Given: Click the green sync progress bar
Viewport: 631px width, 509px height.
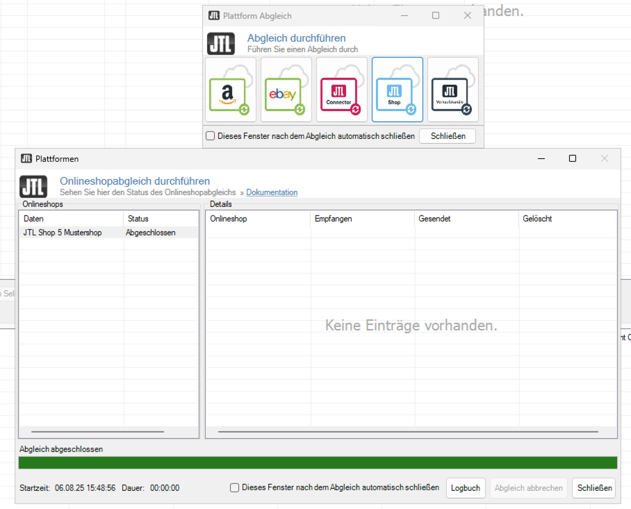Looking at the screenshot, I should (318, 462).
